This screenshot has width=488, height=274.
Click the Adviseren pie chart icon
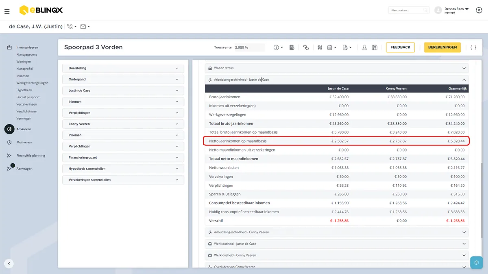pos(9,129)
